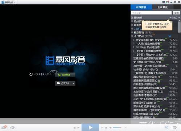Click the eject/open icon beside next track

click(106, 128)
